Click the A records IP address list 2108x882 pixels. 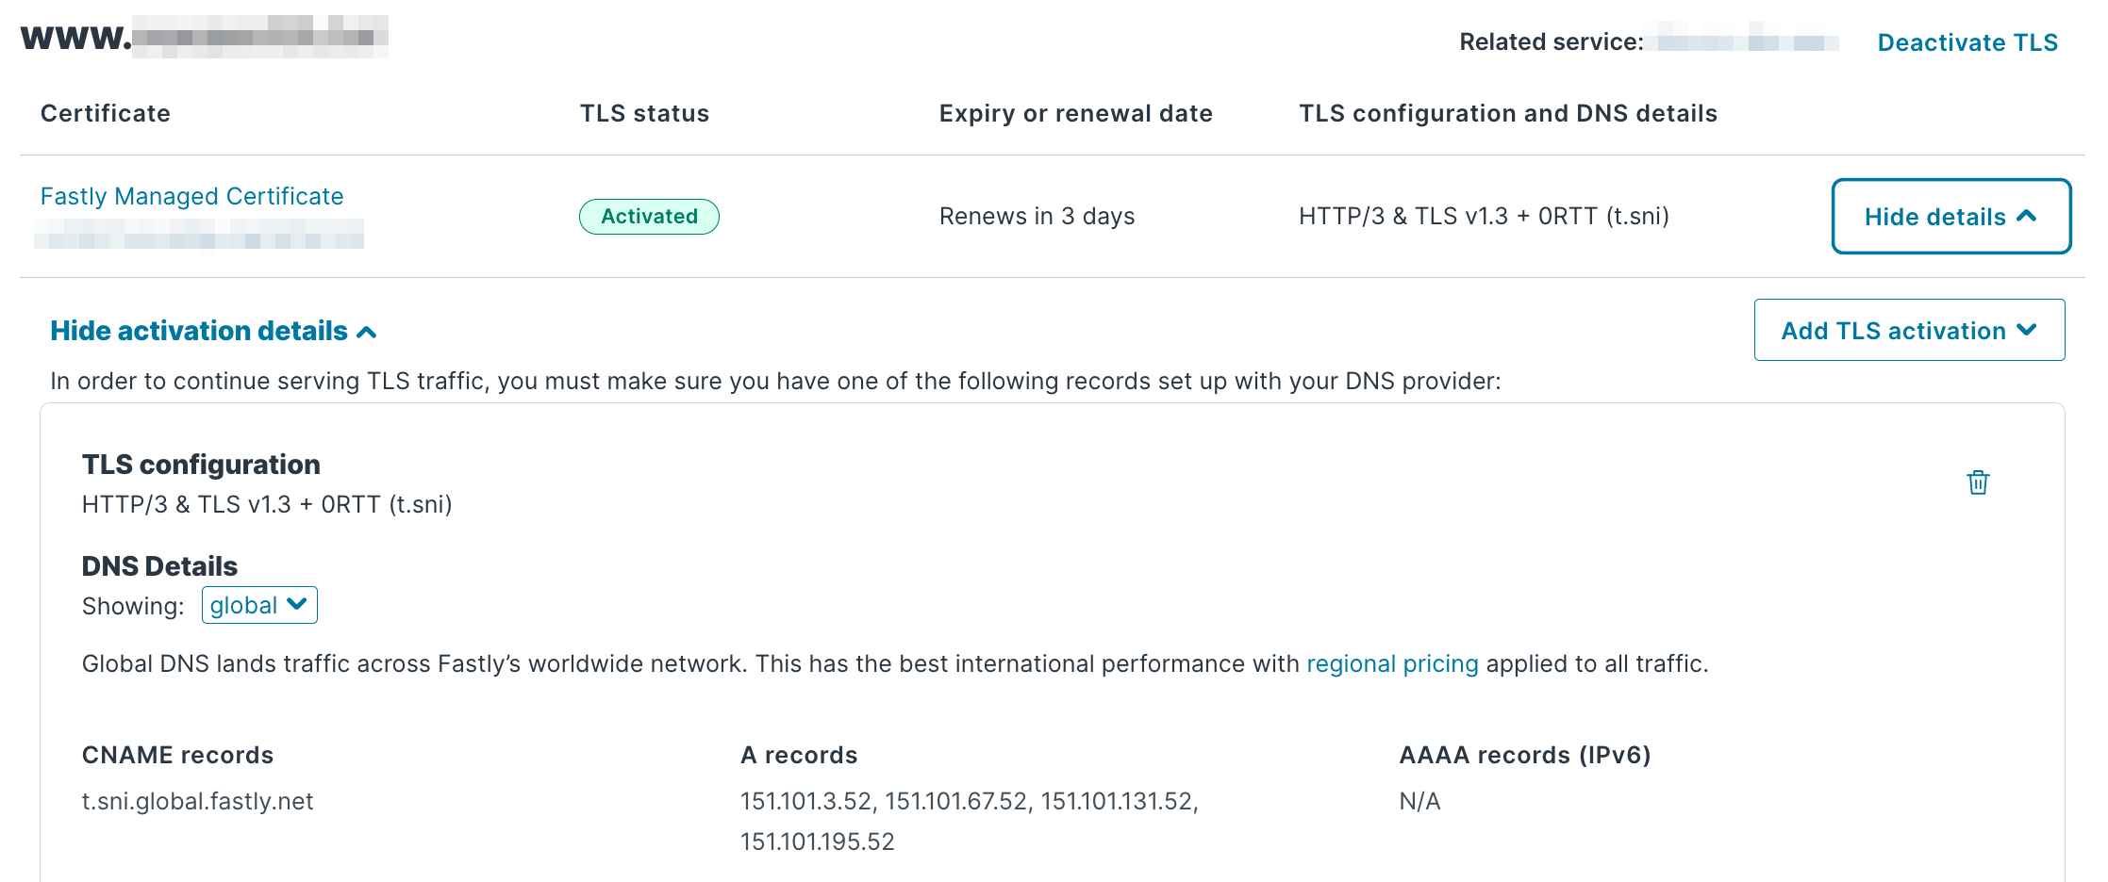point(969,802)
